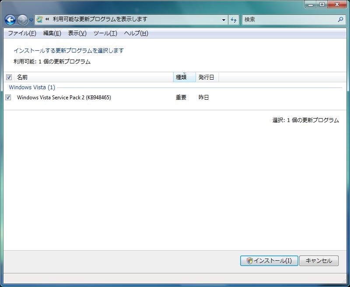
Task: Uncheck Windows Vista Service Pack 2 checkbox
Action: click(x=8, y=97)
